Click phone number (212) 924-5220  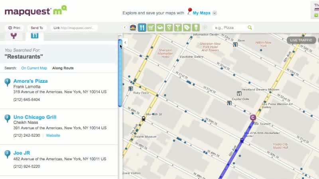pos(27,166)
